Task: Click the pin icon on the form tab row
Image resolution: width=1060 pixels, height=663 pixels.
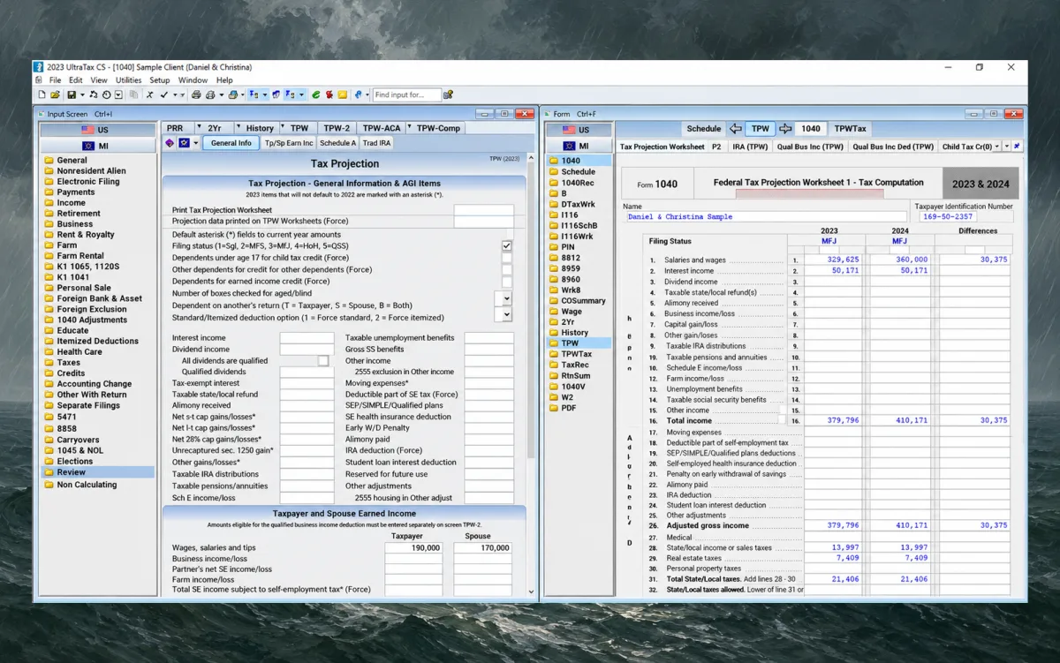Action: (x=1017, y=147)
